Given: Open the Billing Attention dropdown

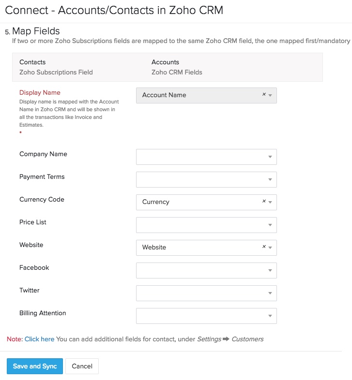Looking at the screenshot, I should (x=206, y=316).
